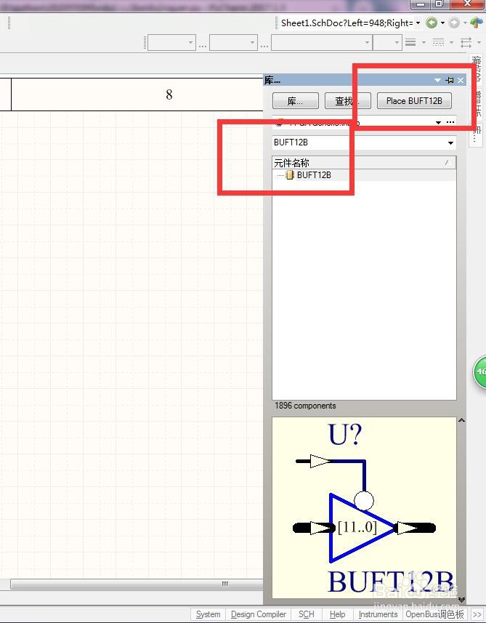This screenshot has height=623, width=486.
Task: Open the back-arrow history dropdown
Action: point(442,23)
